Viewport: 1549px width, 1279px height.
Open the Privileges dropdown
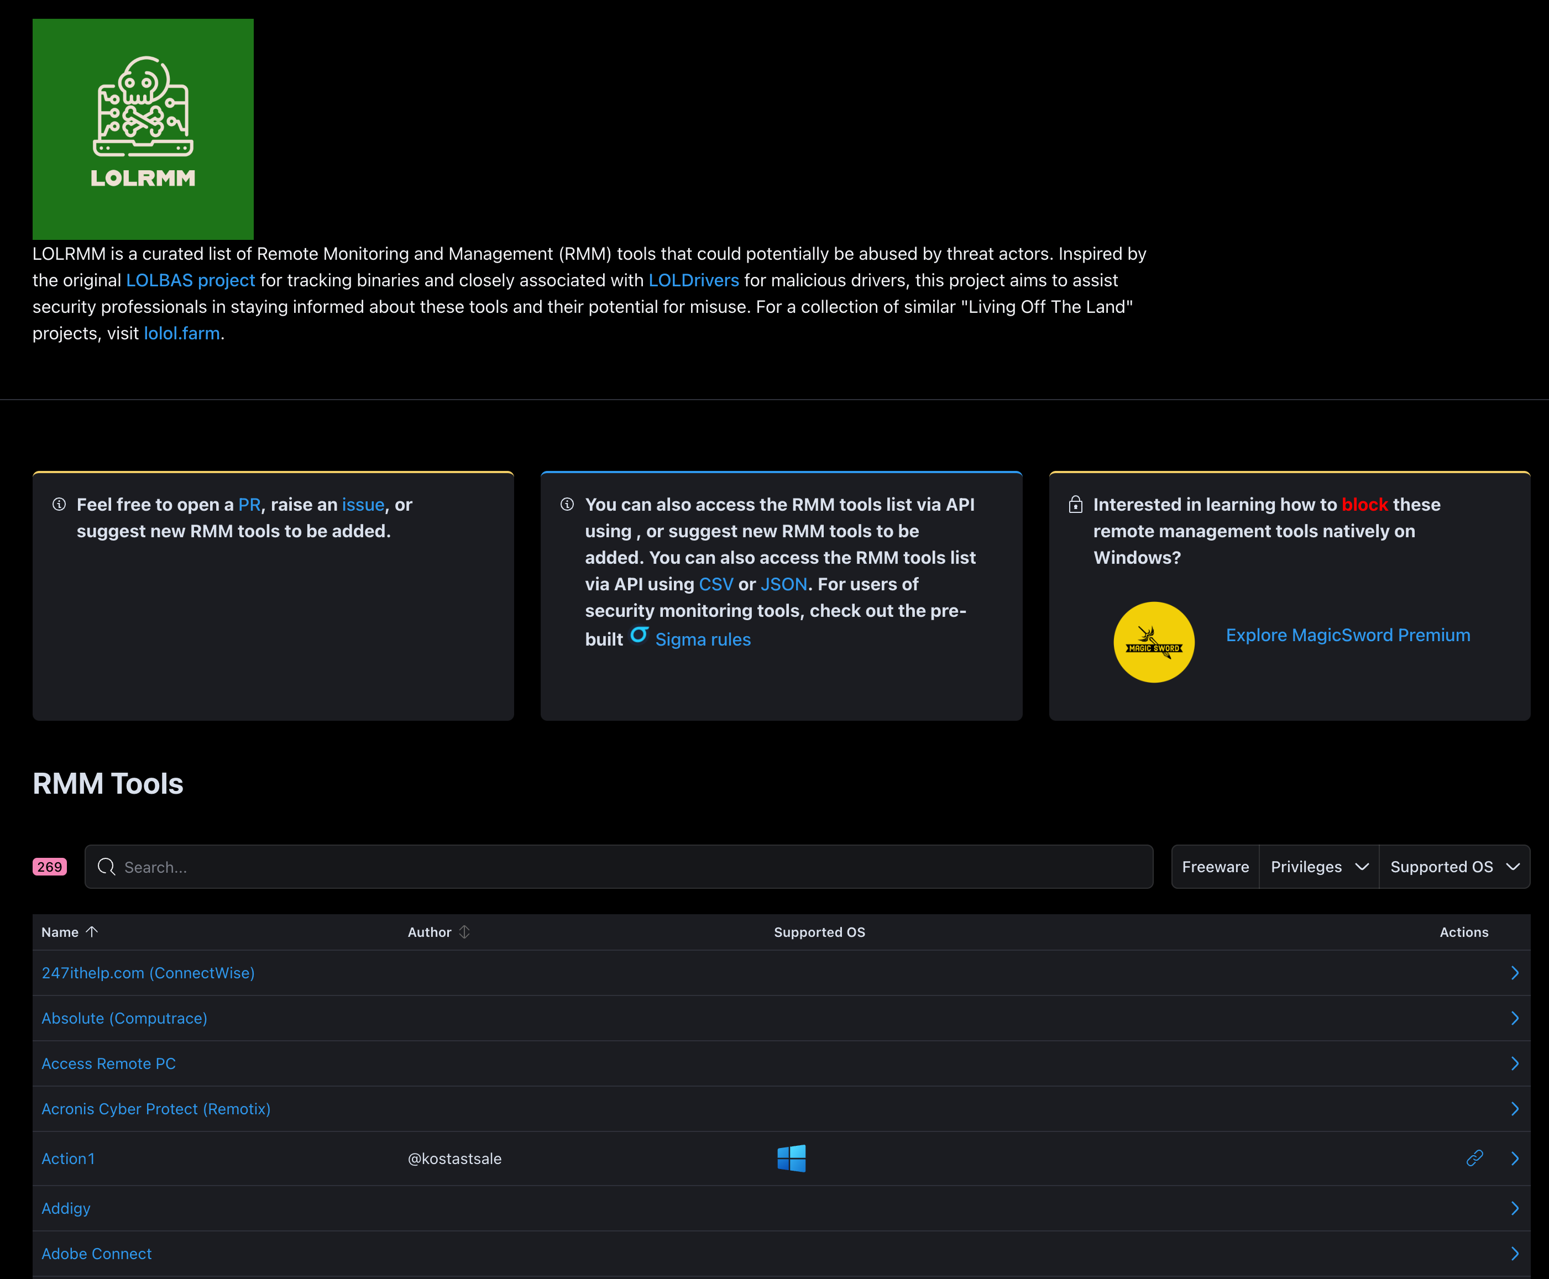1318,867
